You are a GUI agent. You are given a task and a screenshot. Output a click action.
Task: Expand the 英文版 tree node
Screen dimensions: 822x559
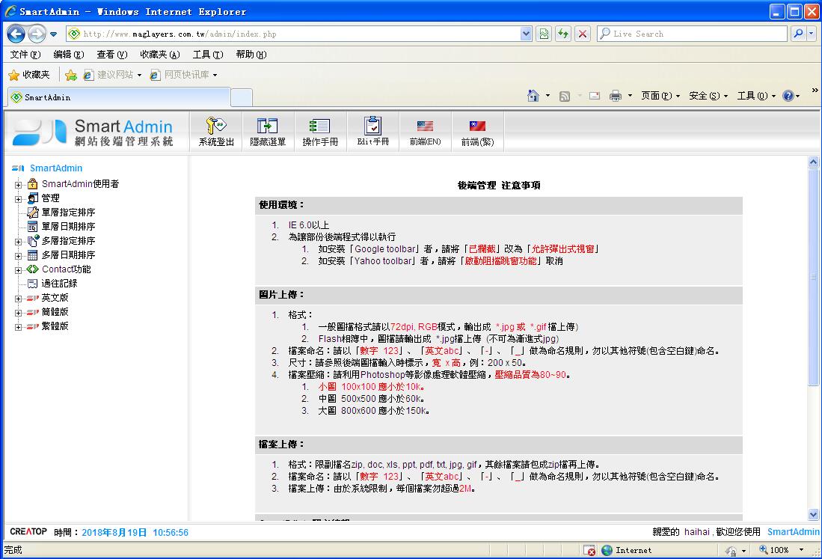[x=19, y=299]
